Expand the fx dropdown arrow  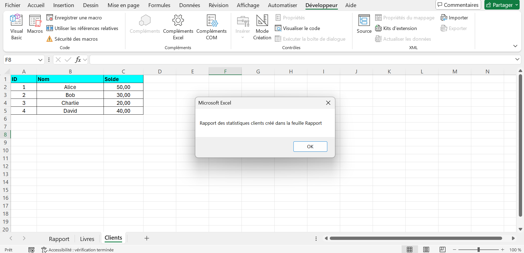tap(85, 60)
